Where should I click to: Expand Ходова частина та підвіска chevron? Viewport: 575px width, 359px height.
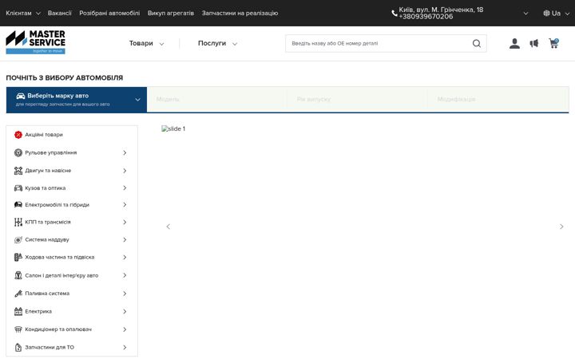[x=125, y=257]
